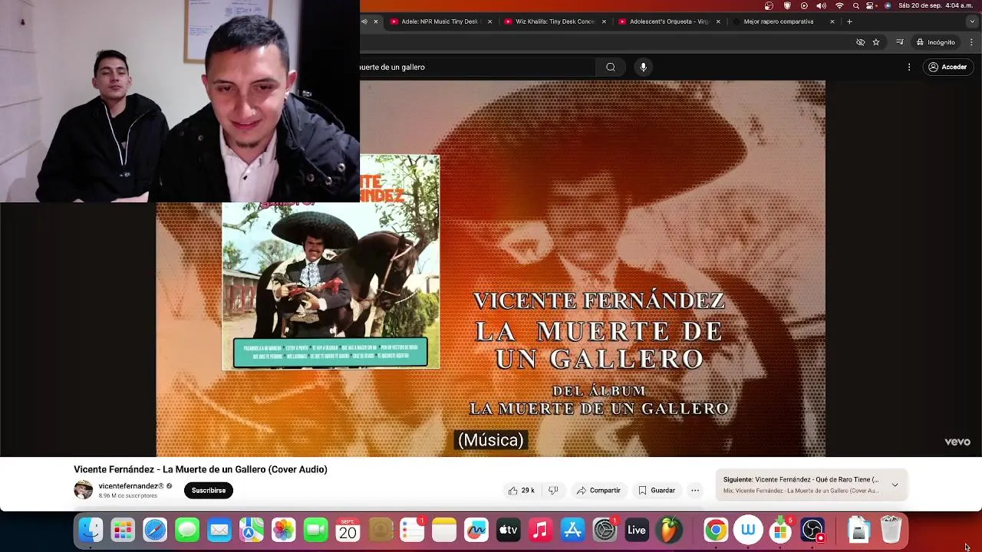Open Chrome tab search dropdown arrow
The height and width of the screenshot is (552, 982).
(x=972, y=21)
